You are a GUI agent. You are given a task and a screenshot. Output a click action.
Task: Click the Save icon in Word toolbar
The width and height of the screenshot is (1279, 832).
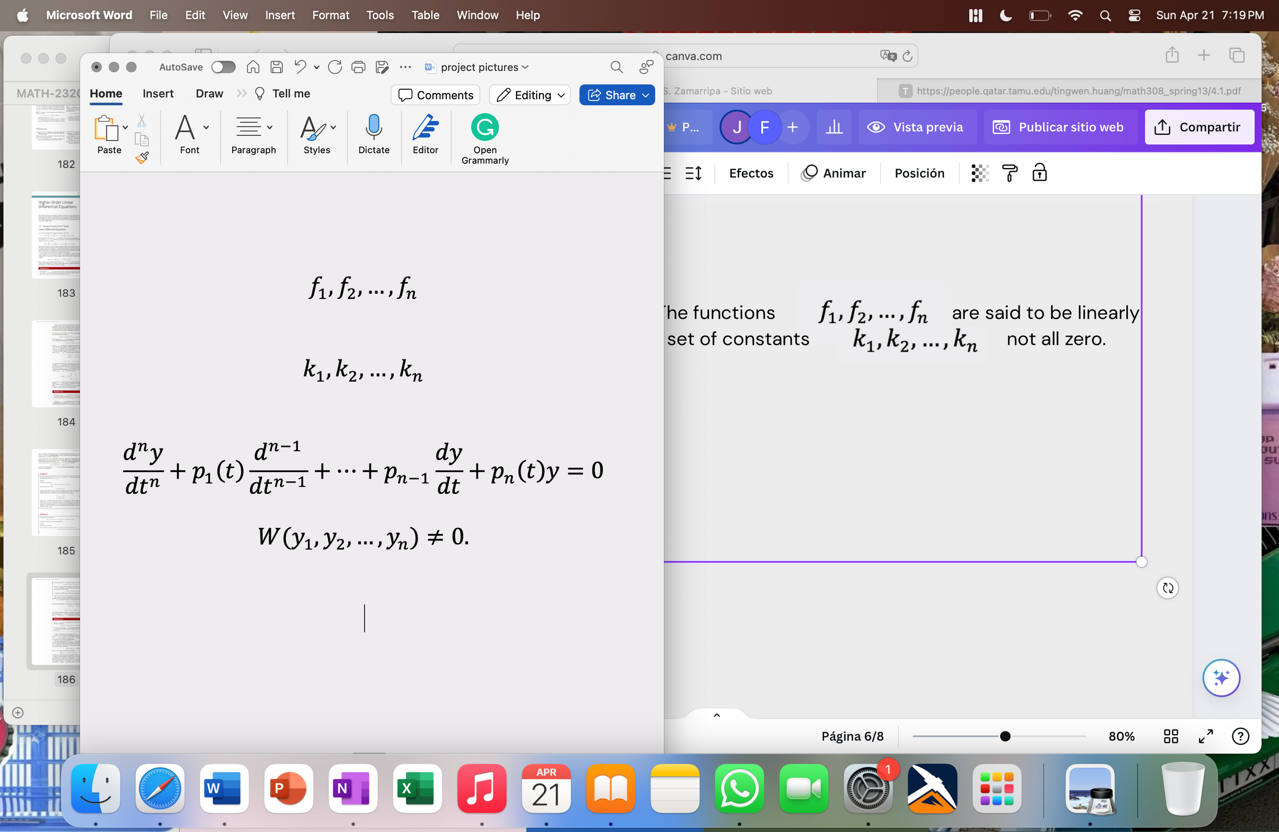(x=277, y=67)
